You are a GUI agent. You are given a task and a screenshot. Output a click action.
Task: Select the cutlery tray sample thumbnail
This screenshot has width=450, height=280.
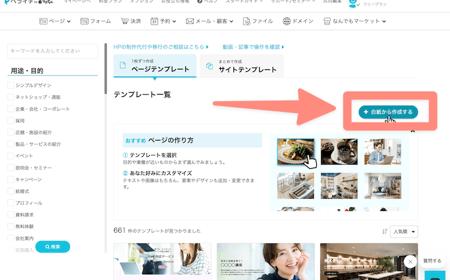click(x=295, y=186)
